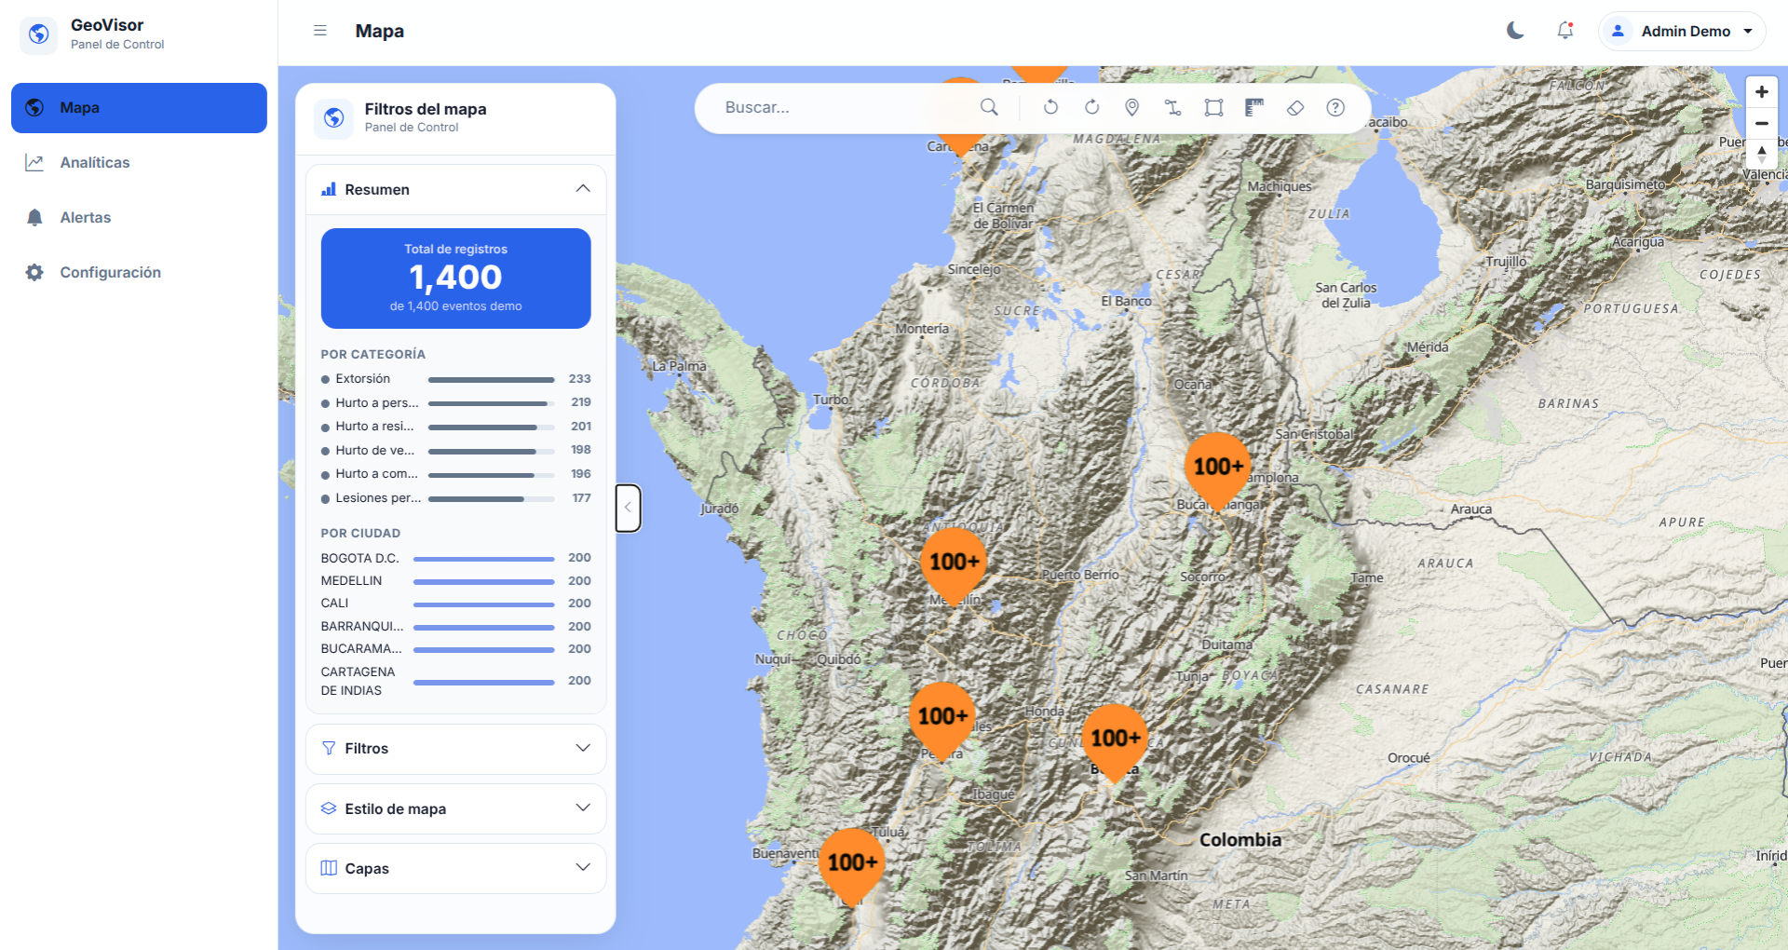Toggle dark mode moon icon
The image size is (1788, 950).
[1515, 31]
